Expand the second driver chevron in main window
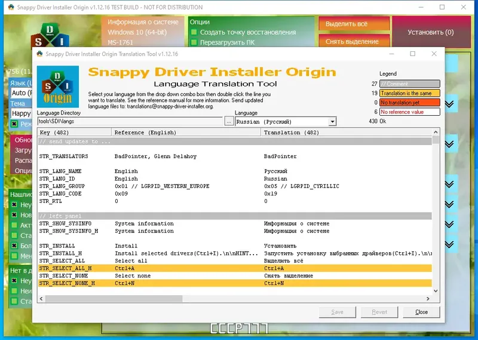478x340 pixels. 449,144
